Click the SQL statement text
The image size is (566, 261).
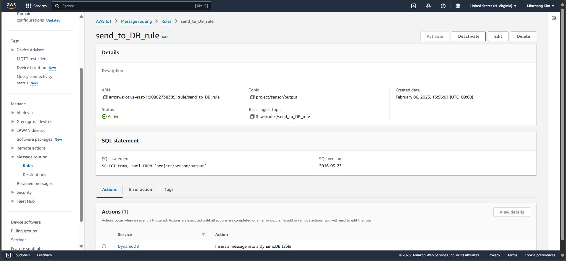coord(154,166)
